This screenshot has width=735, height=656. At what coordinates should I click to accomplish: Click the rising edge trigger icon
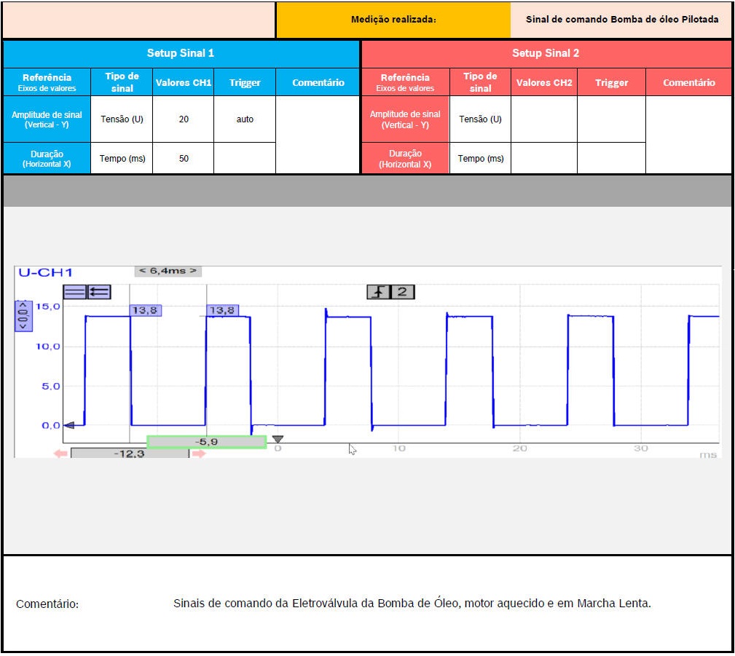coord(379,292)
